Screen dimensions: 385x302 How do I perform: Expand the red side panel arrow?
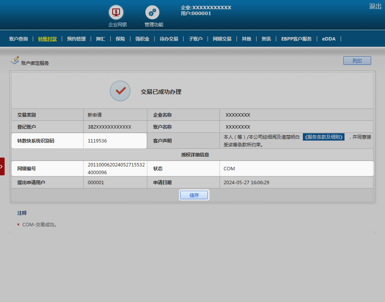coord(2,166)
